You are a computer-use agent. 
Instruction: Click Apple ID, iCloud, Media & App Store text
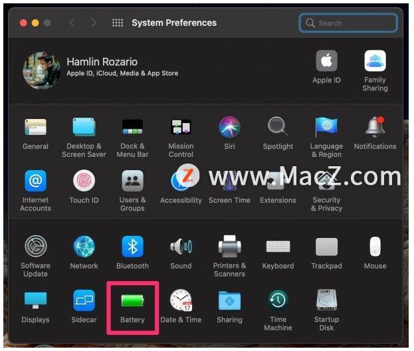pos(122,73)
